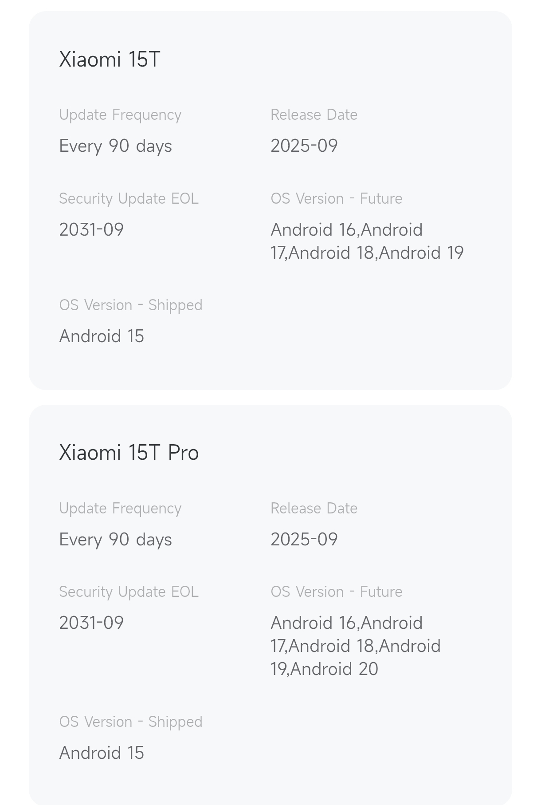Select the future versions text ending in Android 20
The width and height of the screenshot is (541, 805).
(x=355, y=646)
